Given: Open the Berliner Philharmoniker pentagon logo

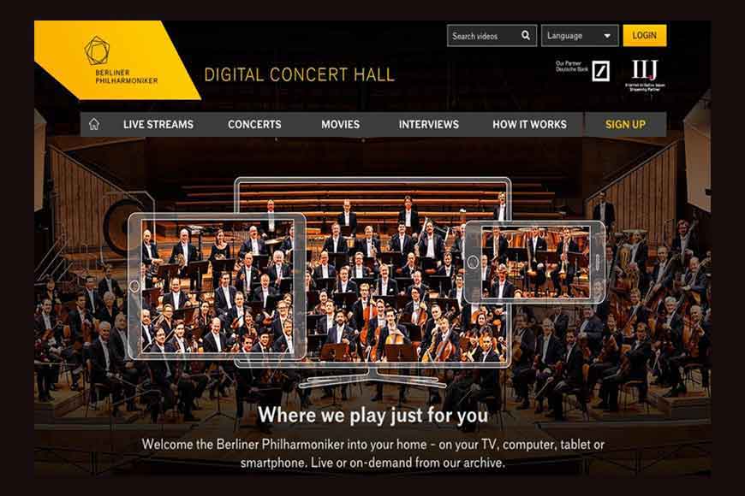Looking at the screenshot, I should pyautogui.click(x=97, y=50).
